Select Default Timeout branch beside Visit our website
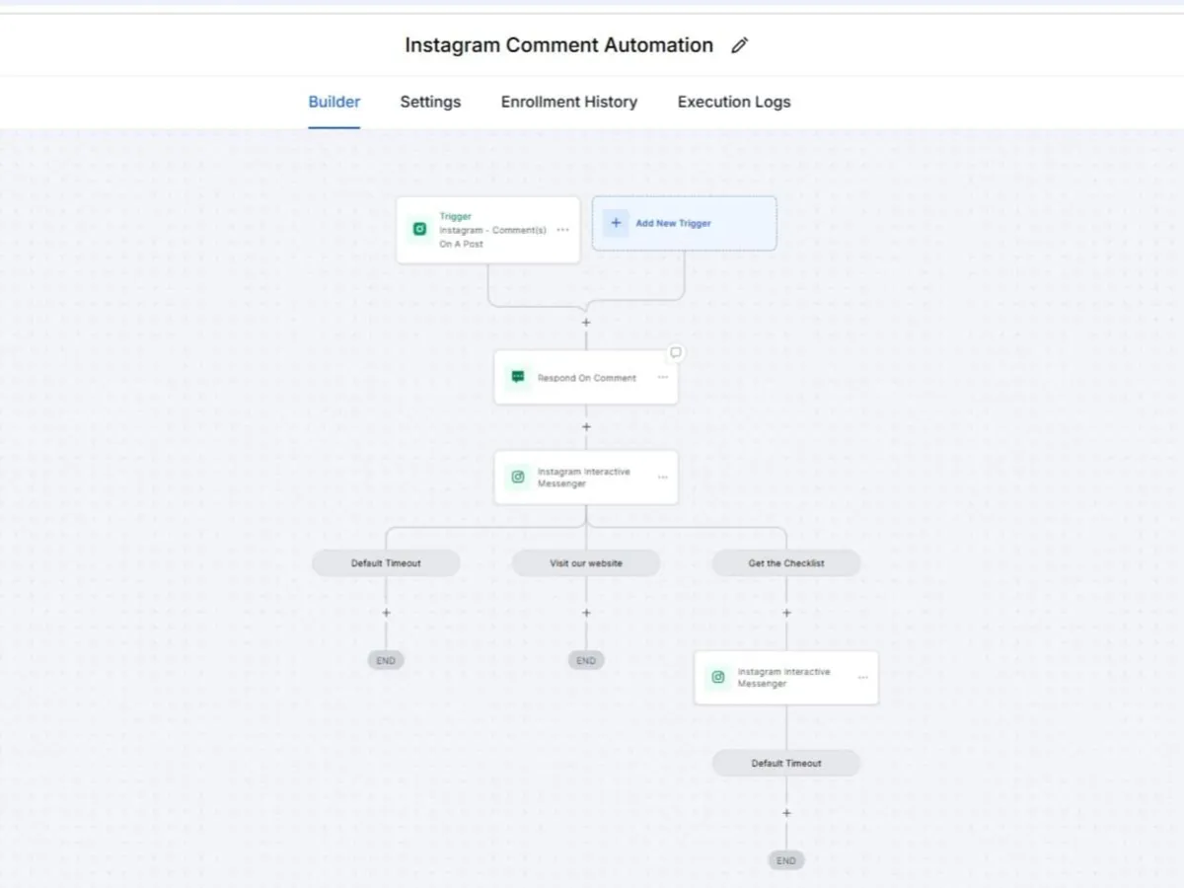The width and height of the screenshot is (1184, 888). pyautogui.click(x=386, y=563)
